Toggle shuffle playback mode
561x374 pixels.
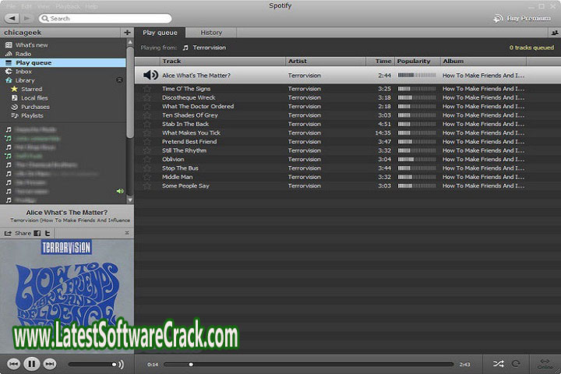pos(499,364)
